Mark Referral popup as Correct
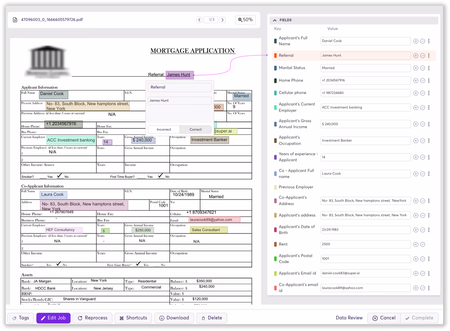 195,129
